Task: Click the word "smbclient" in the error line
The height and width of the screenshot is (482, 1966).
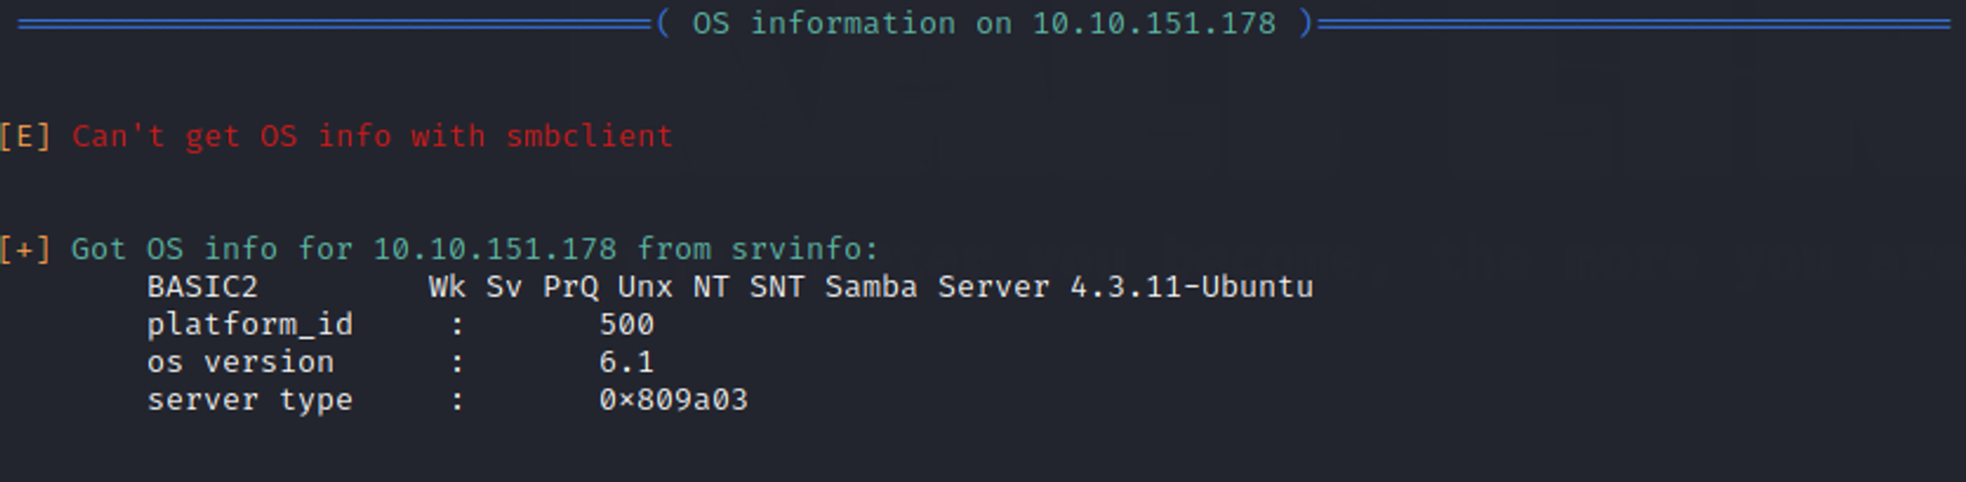Action: 589,136
